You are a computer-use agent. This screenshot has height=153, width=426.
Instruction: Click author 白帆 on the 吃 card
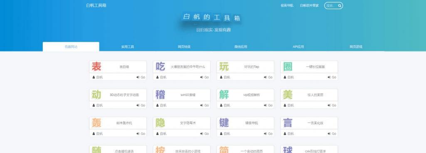pyautogui.click(x=161, y=77)
